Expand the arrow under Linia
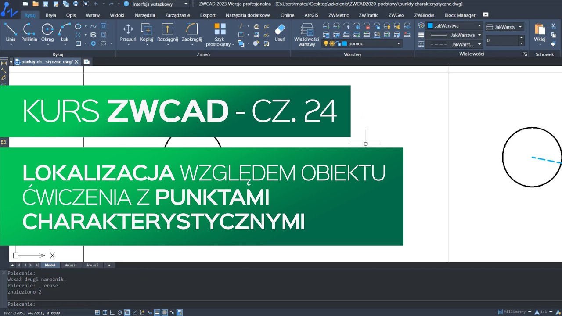Screen dimensions: 562x316 (x=11, y=45)
